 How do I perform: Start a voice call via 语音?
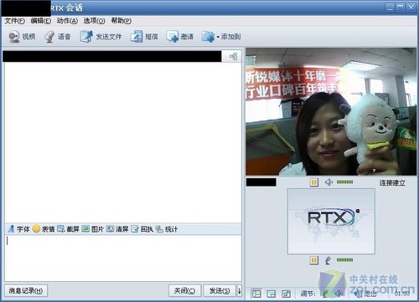pyautogui.click(x=49, y=37)
